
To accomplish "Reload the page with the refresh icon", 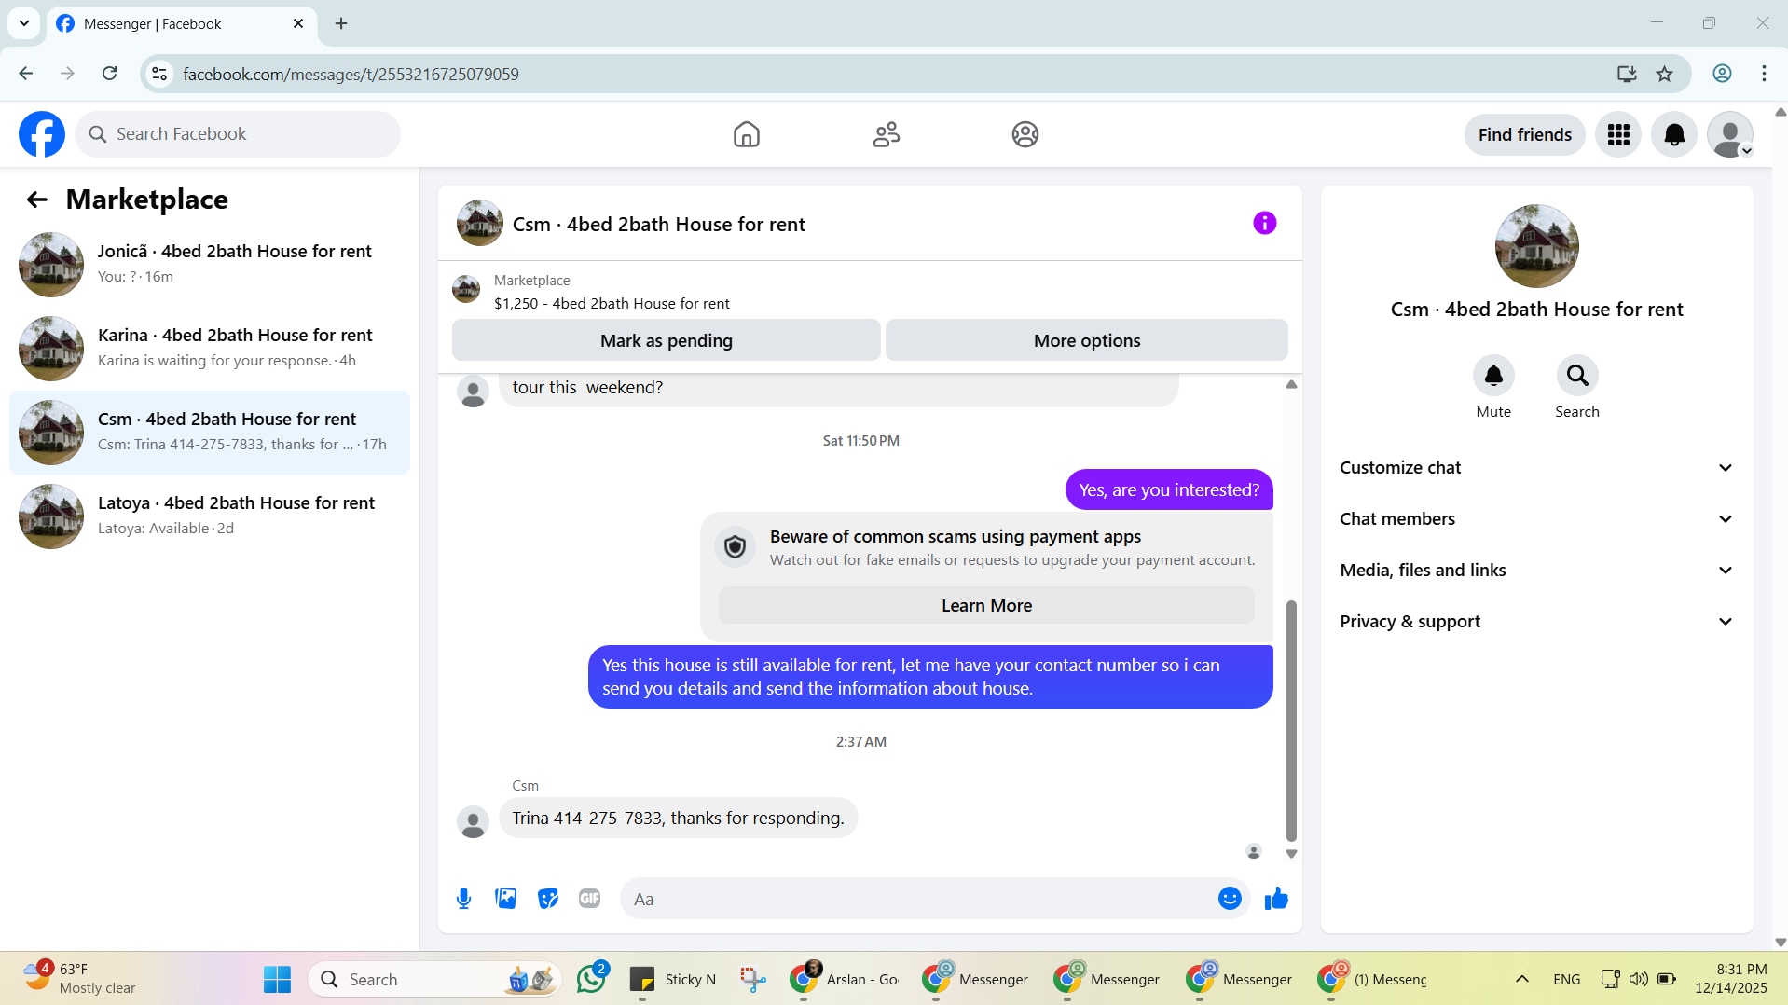I will point(109,74).
